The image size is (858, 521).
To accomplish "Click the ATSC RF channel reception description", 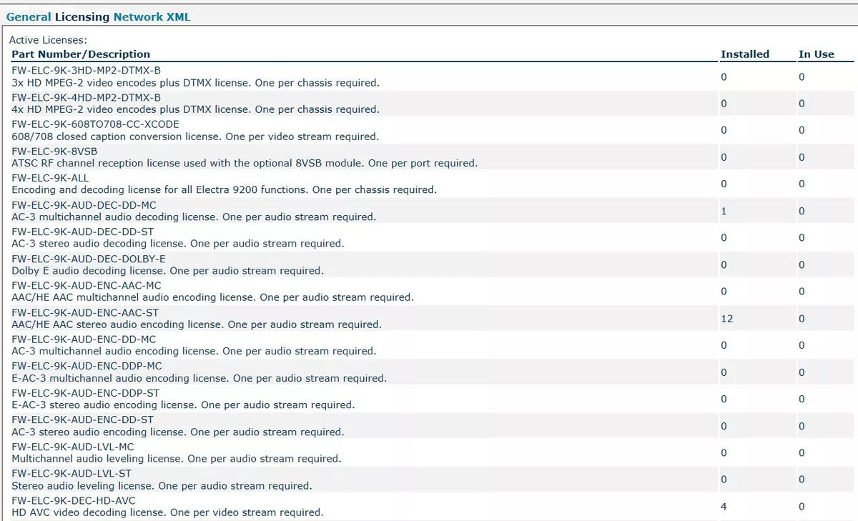I will tap(245, 163).
